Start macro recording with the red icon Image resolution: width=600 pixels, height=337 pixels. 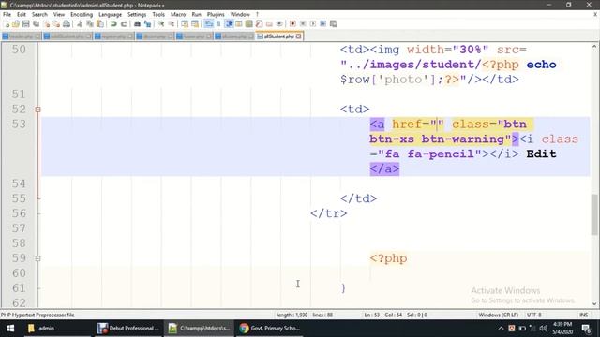(x=292, y=23)
